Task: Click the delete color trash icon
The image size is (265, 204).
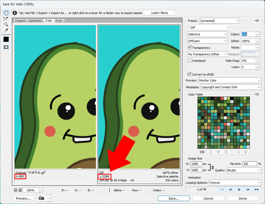Action: pos(245,152)
